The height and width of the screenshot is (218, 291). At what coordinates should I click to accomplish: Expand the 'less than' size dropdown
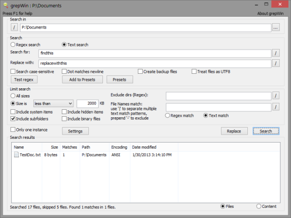53,103
